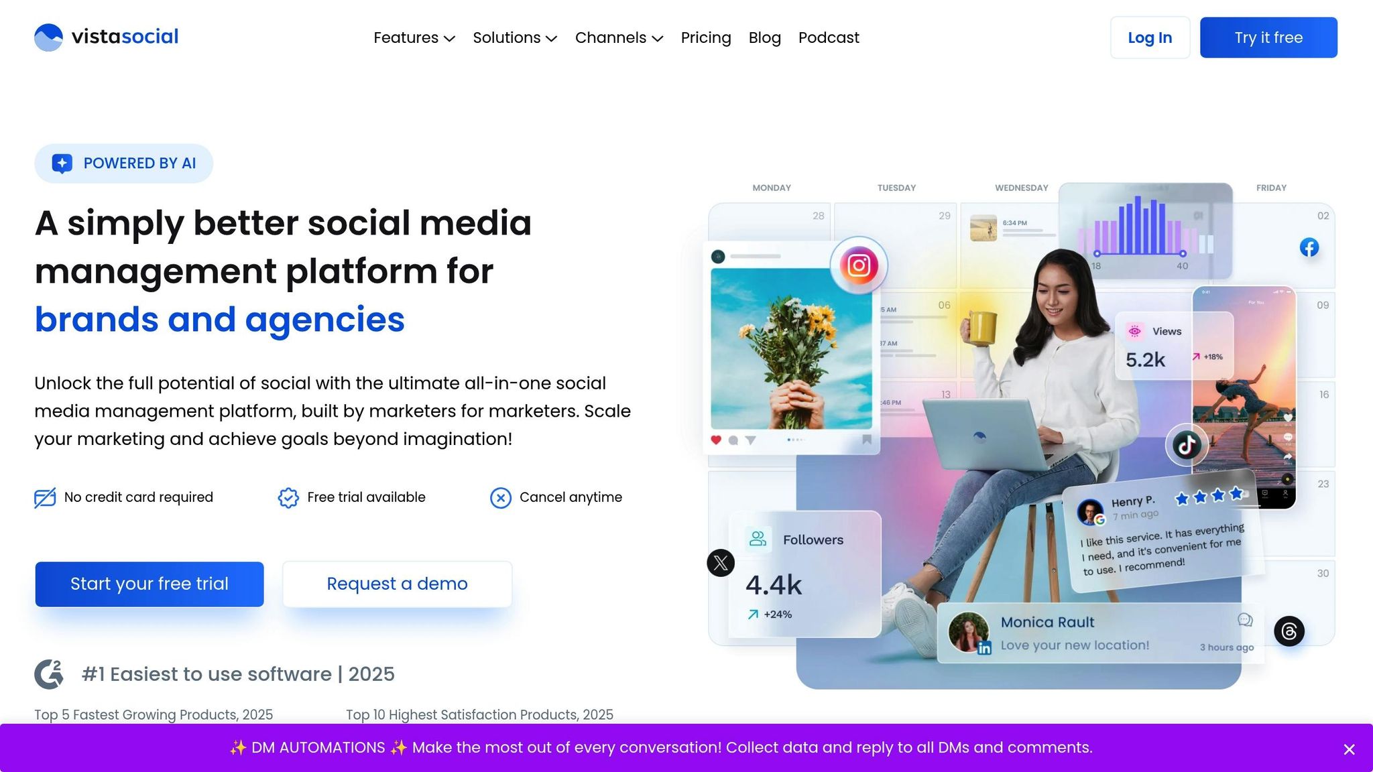Image resolution: width=1373 pixels, height=772 pixels.
Task: Click the Facebook icon on Friday column
Action: (x=1309, y=247)
